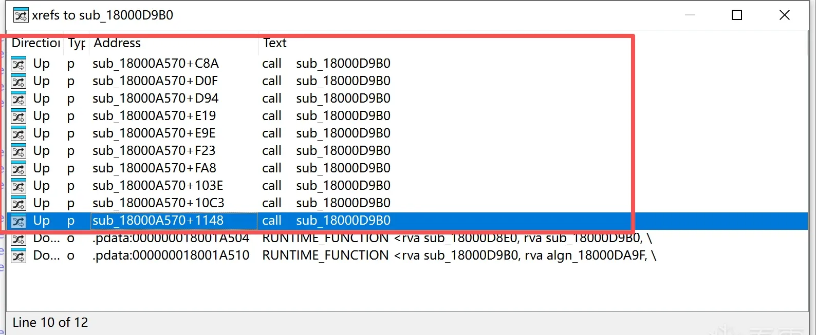The width and height of the screenshot is (816, 335).
Task: Select address sub_18000A570+1148
Action: [x=158, y=221]
